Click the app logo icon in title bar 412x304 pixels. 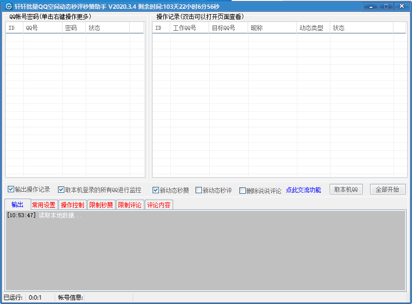tap(9, 6)
